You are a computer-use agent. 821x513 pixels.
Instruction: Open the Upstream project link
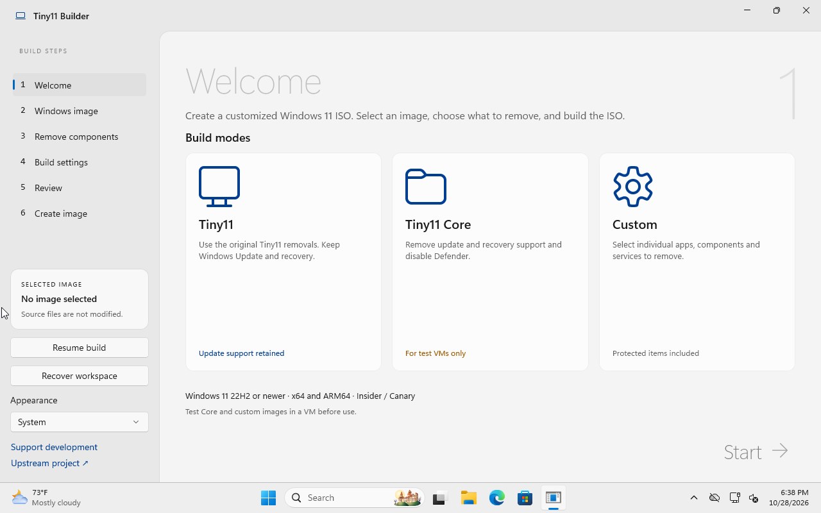(x=49, y=463)
